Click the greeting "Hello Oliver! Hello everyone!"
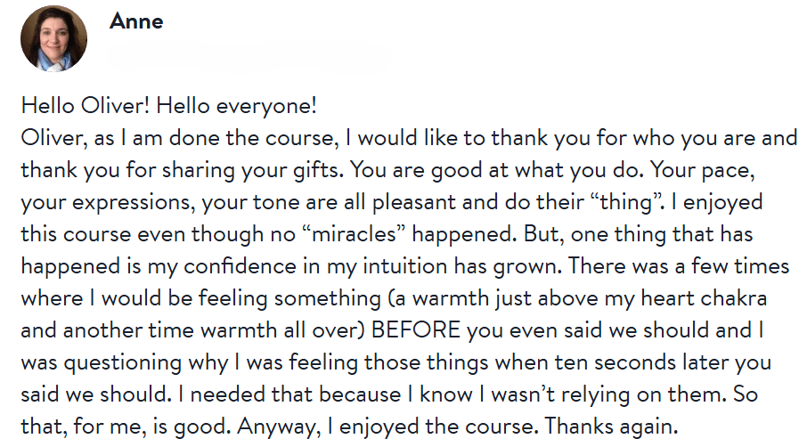 point(168,106)
